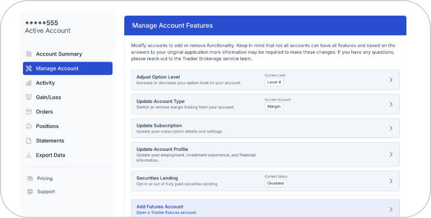The image size is (431, 218).
Task: Click the Support lifebuoy icon
Action: [30, 192]
